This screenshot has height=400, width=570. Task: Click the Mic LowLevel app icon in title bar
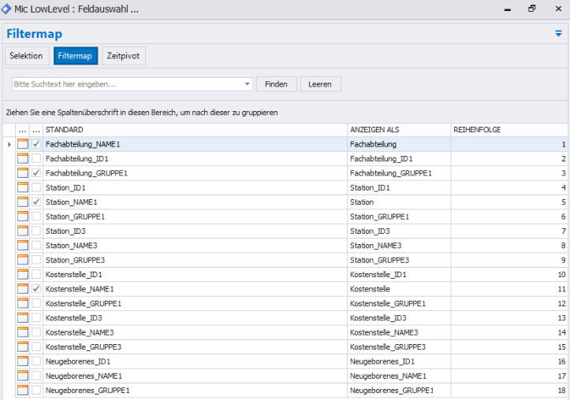point(7,9)
